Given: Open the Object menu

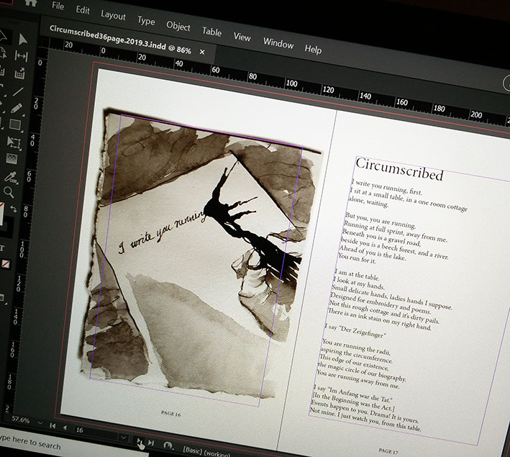Looking at the screenshot, I should 178,26.
